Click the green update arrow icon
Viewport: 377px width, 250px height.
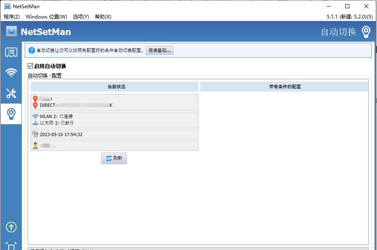[x=11, y=227]
